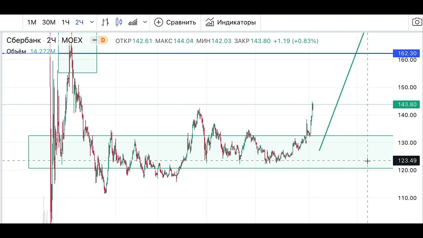Select the 30M timeframe
This screenshot has width=423, height=238.
click(49, 22)
